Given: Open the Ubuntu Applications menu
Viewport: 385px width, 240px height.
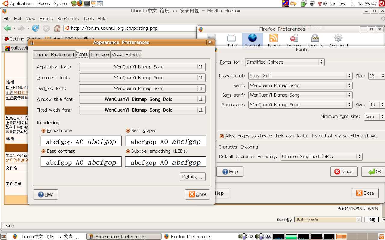Looking at the screenshot, I should point(18,4).
